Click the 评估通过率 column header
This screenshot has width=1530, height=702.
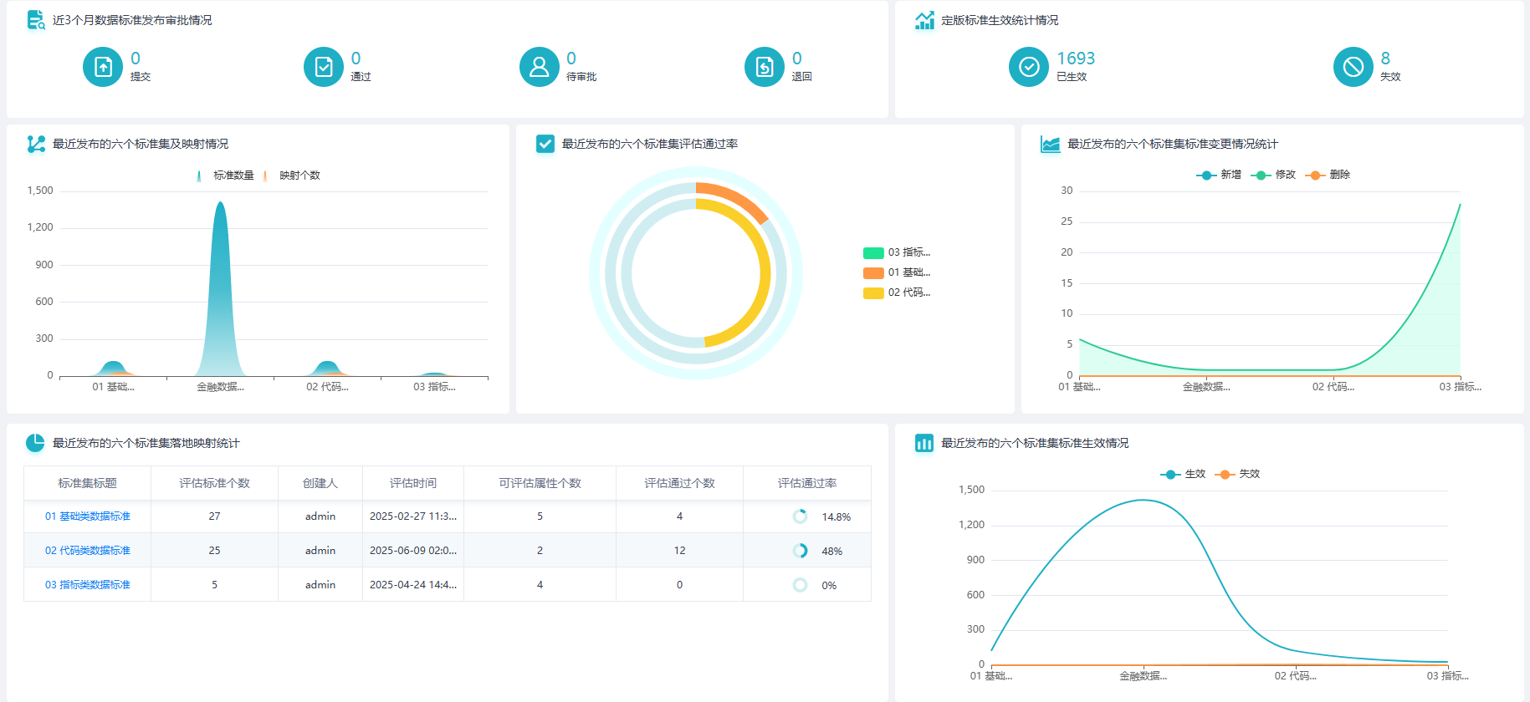tap(806, 483)
